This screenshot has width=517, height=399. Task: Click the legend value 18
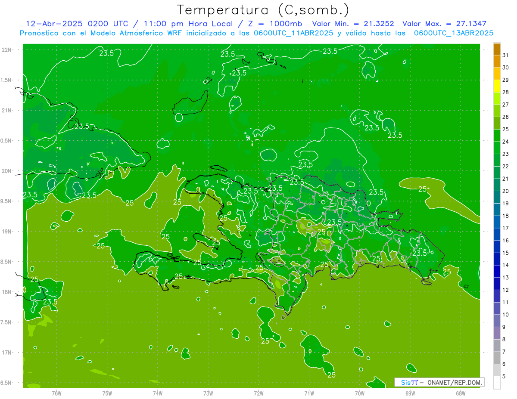[x=506, y=216]
